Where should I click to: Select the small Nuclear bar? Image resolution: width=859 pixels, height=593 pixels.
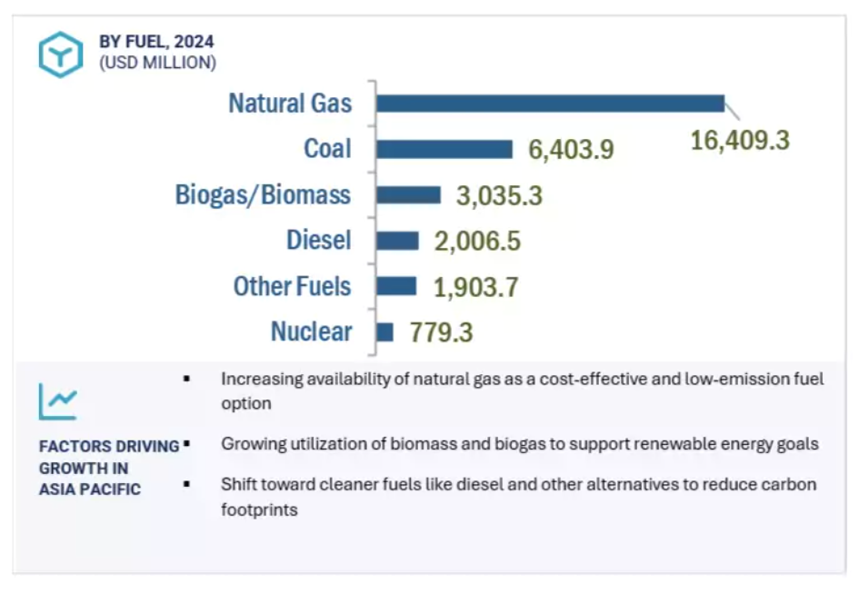click(385, 332)
